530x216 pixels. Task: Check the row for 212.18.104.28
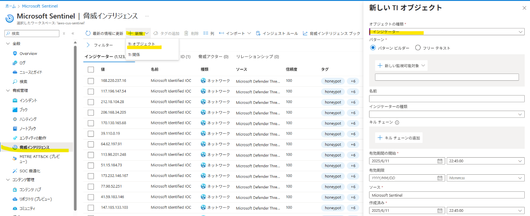(x=91, y=102)
